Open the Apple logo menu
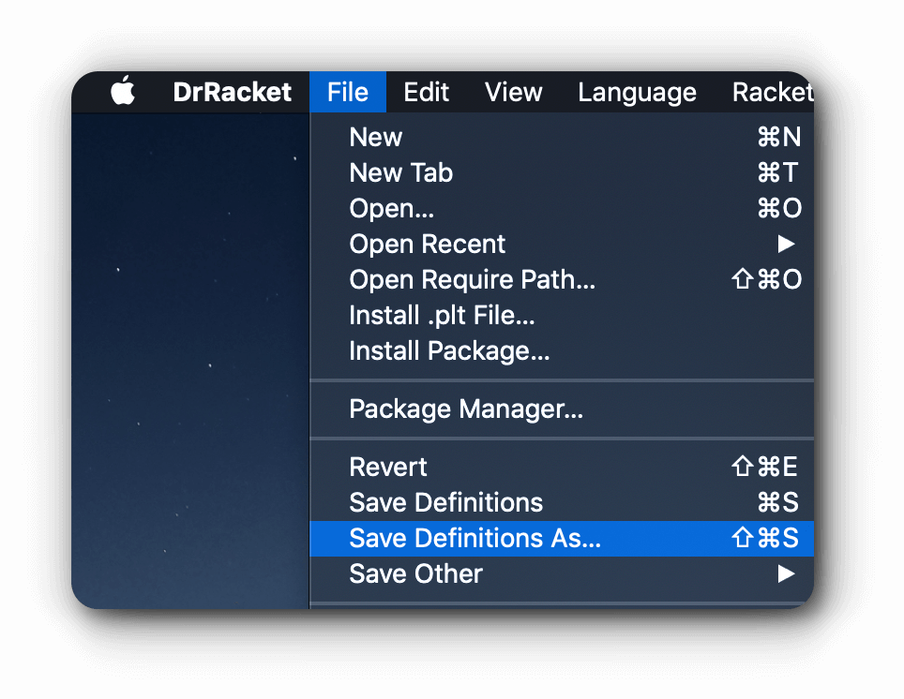This screenshot has height=699, width=904. coord(123,91)
